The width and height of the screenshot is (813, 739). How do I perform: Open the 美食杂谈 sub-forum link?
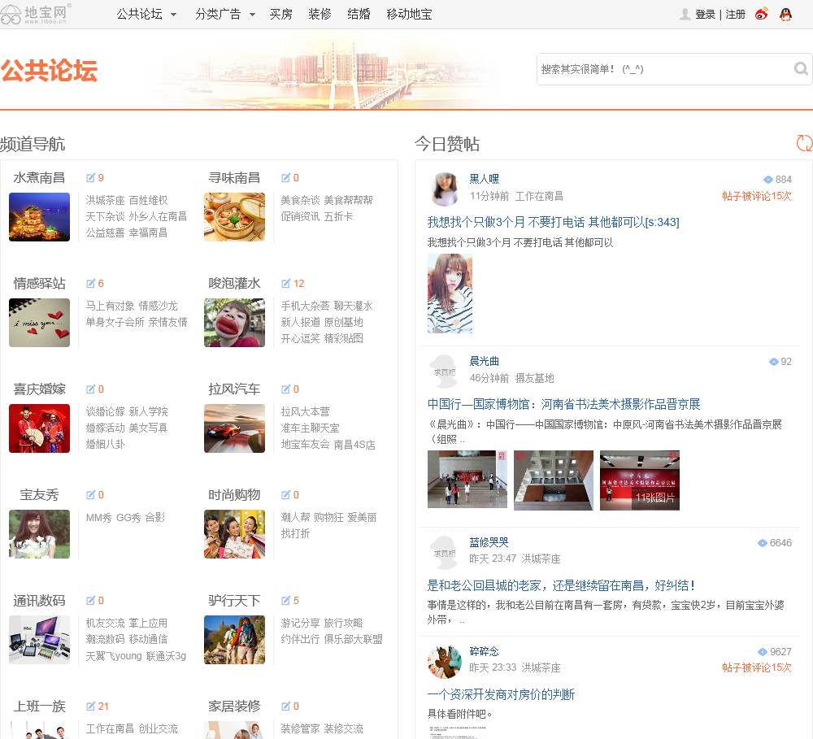[x=300, y=200]
